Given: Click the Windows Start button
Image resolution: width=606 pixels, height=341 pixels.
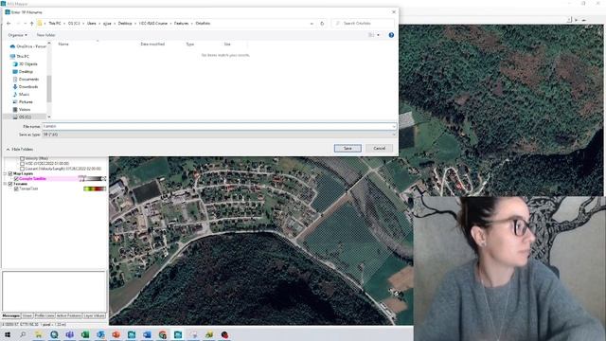Looking at the screenshot, I should pyautogui.click(x=8, y=334).
